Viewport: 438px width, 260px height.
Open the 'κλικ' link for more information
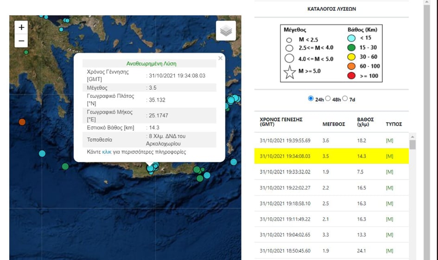107,152
